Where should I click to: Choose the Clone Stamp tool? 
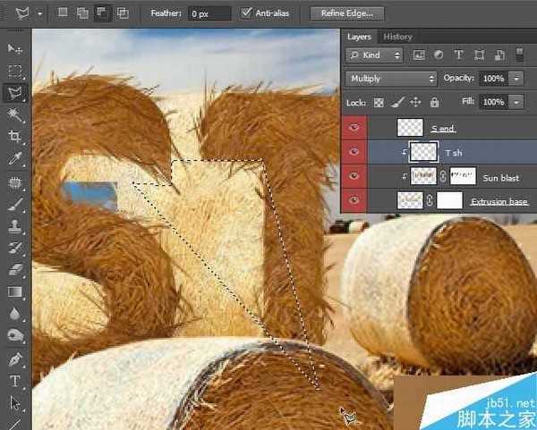coord(15,225)
